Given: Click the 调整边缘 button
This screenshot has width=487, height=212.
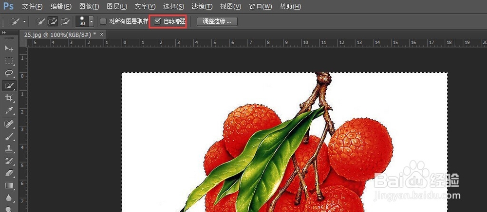Looking at the screenshot, I should click(217, 22).
